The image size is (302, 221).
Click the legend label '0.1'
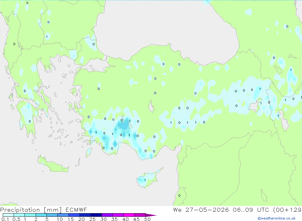5,219
